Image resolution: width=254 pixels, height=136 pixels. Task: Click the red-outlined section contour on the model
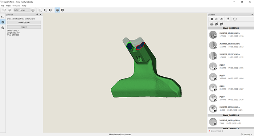coord(140,46)
